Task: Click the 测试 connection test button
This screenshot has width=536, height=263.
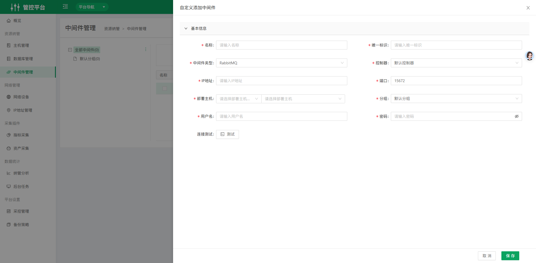Action: [228, 134]
